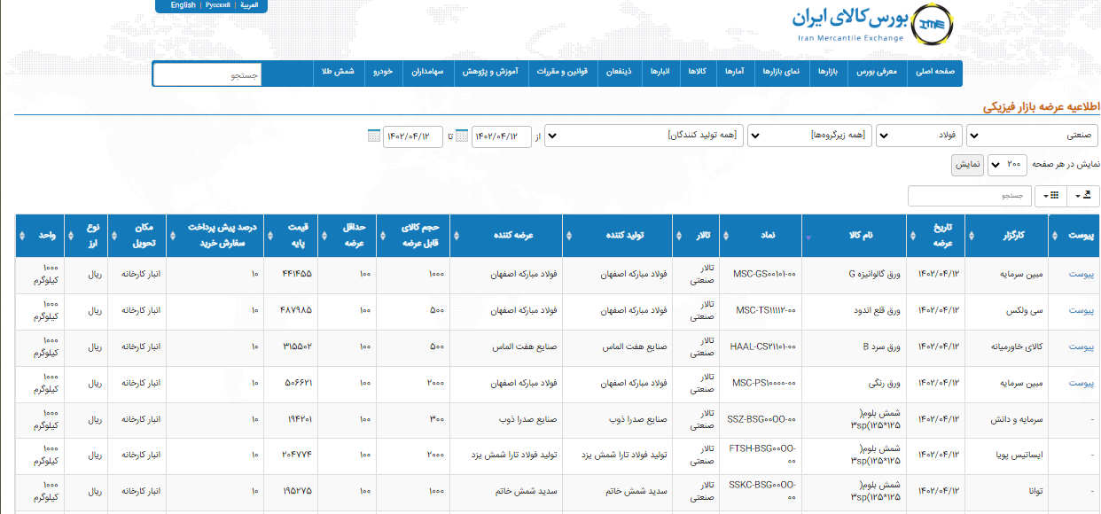Focus the جستجو search box in the navigation bar
This screenshot has height=514, width=1101.
point(208,74)
